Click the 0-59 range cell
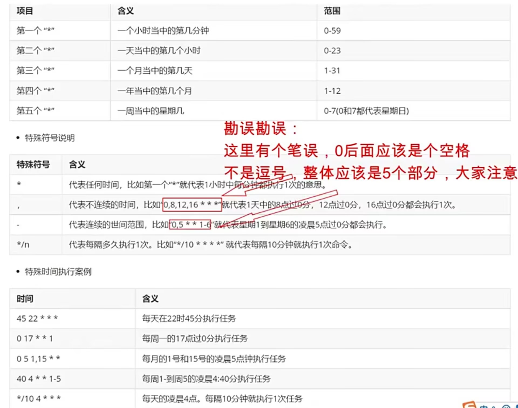This screenshot has width=518, height=408. click(x=332, y=31)
